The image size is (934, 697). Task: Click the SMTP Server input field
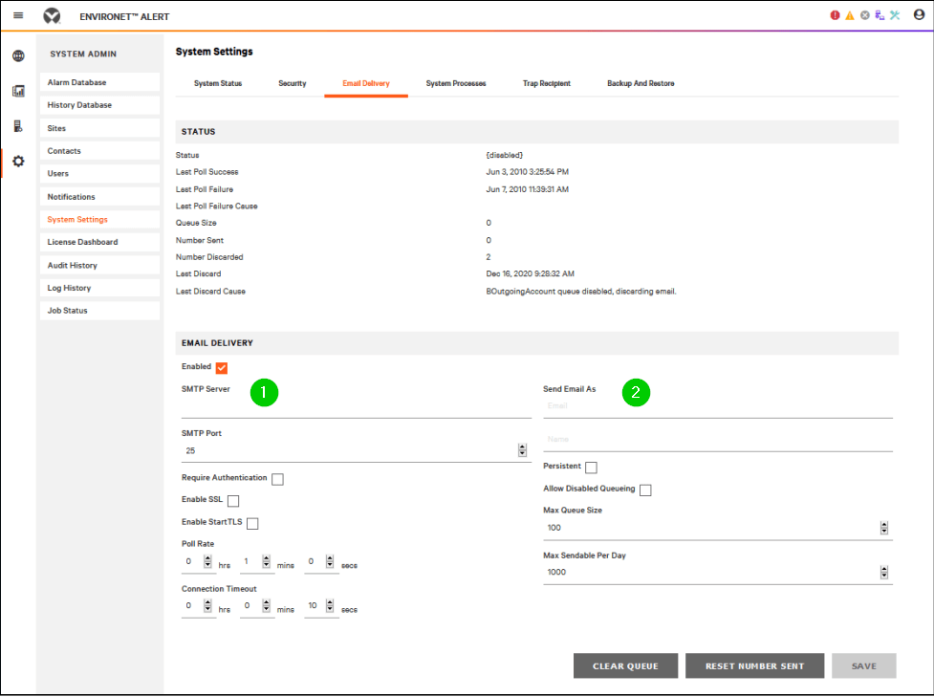click(357, 407)
